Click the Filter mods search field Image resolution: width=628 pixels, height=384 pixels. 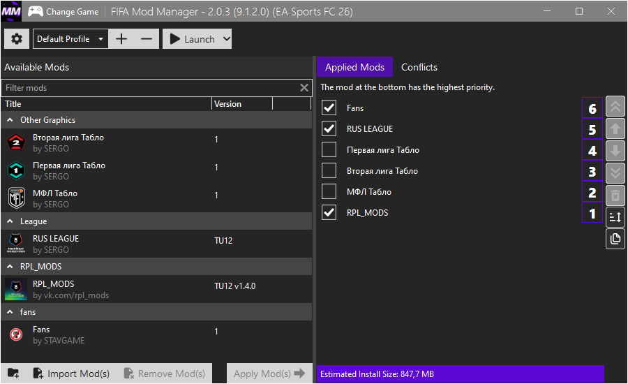[x=150, y=88]
